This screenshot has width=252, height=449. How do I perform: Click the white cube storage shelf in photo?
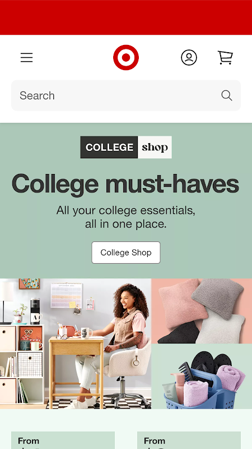pyautogui.click(x=22, y=364)
